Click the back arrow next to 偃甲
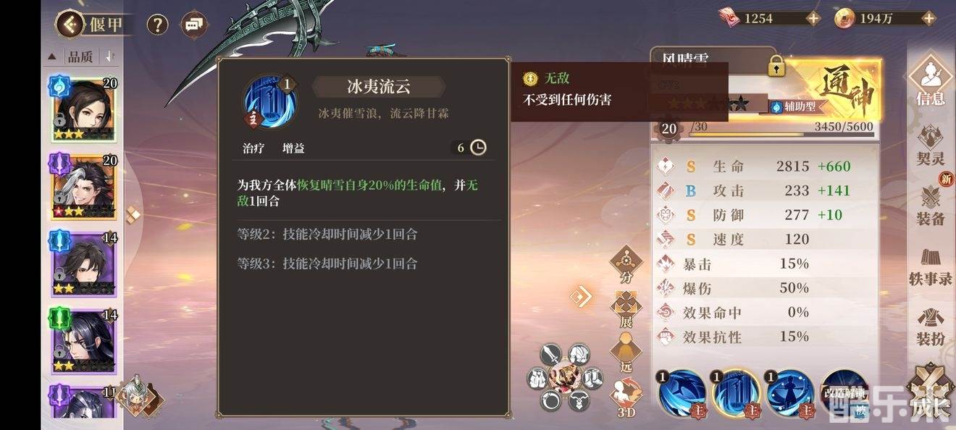The image size is (956, 430). tap(70, 25)
